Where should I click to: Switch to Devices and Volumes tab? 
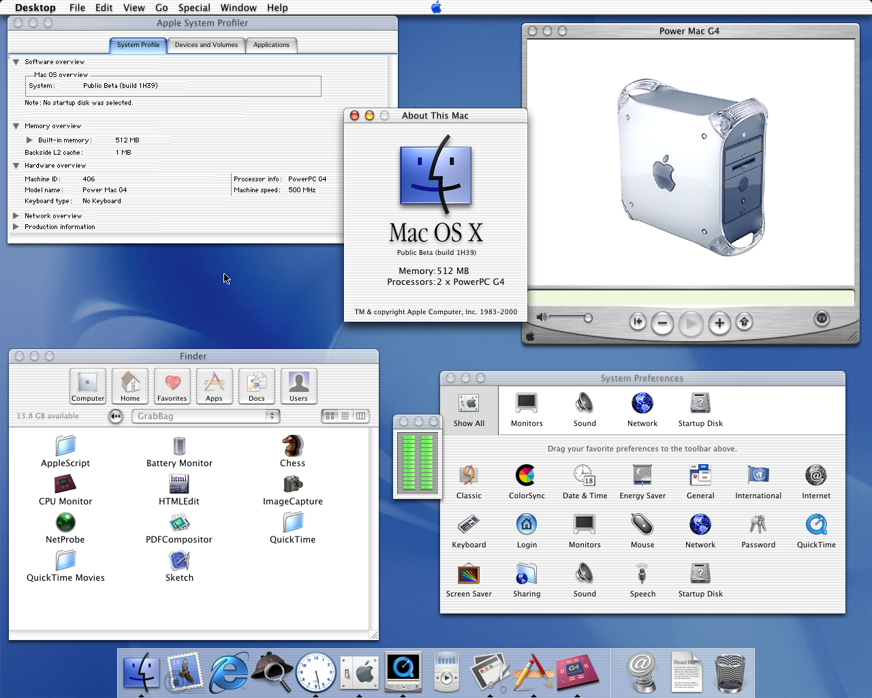206,45
